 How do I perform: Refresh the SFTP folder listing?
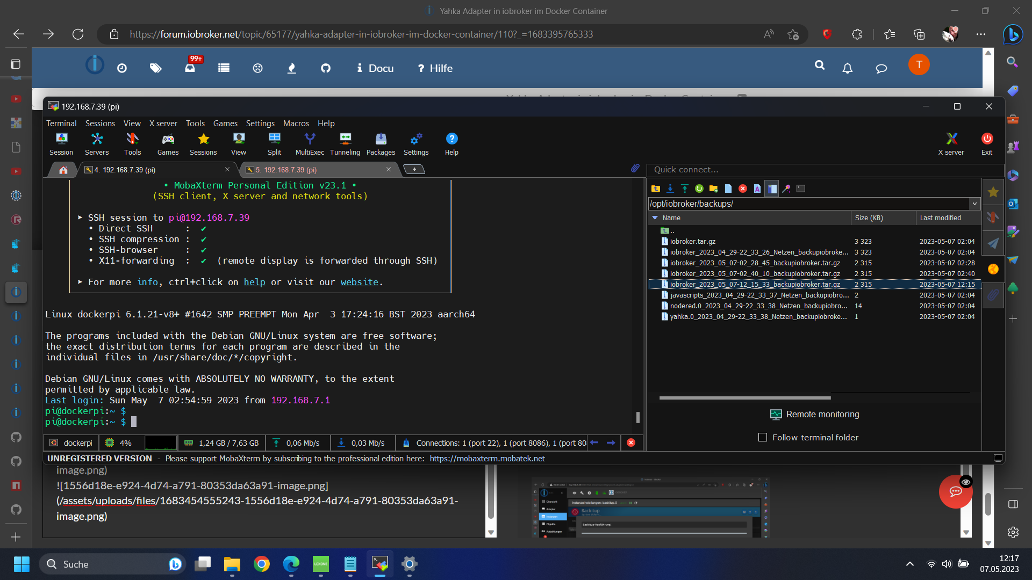[x=699, y=189]
